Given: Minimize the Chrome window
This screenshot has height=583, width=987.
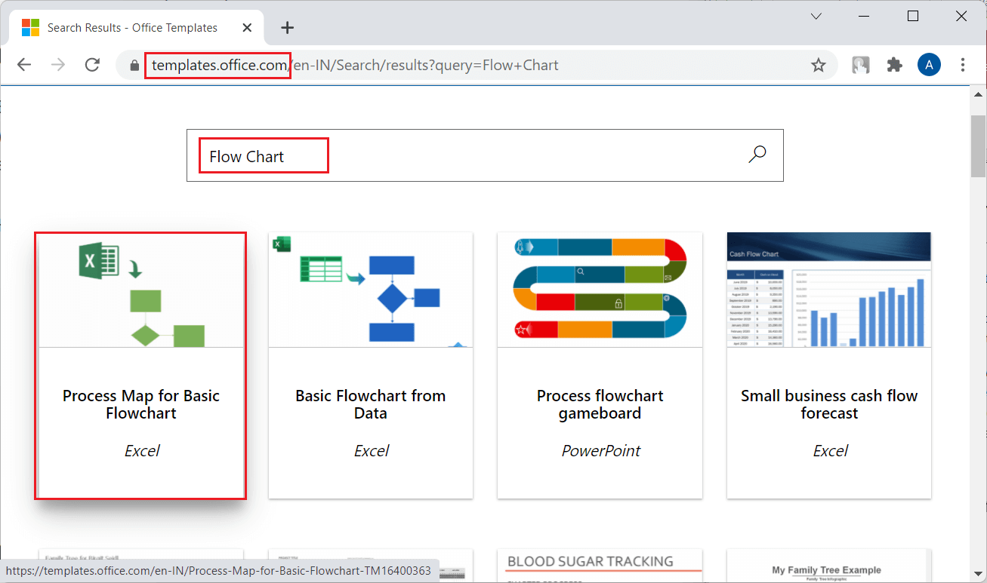Looking at the screenshot, I should click(x=865, y=16).
